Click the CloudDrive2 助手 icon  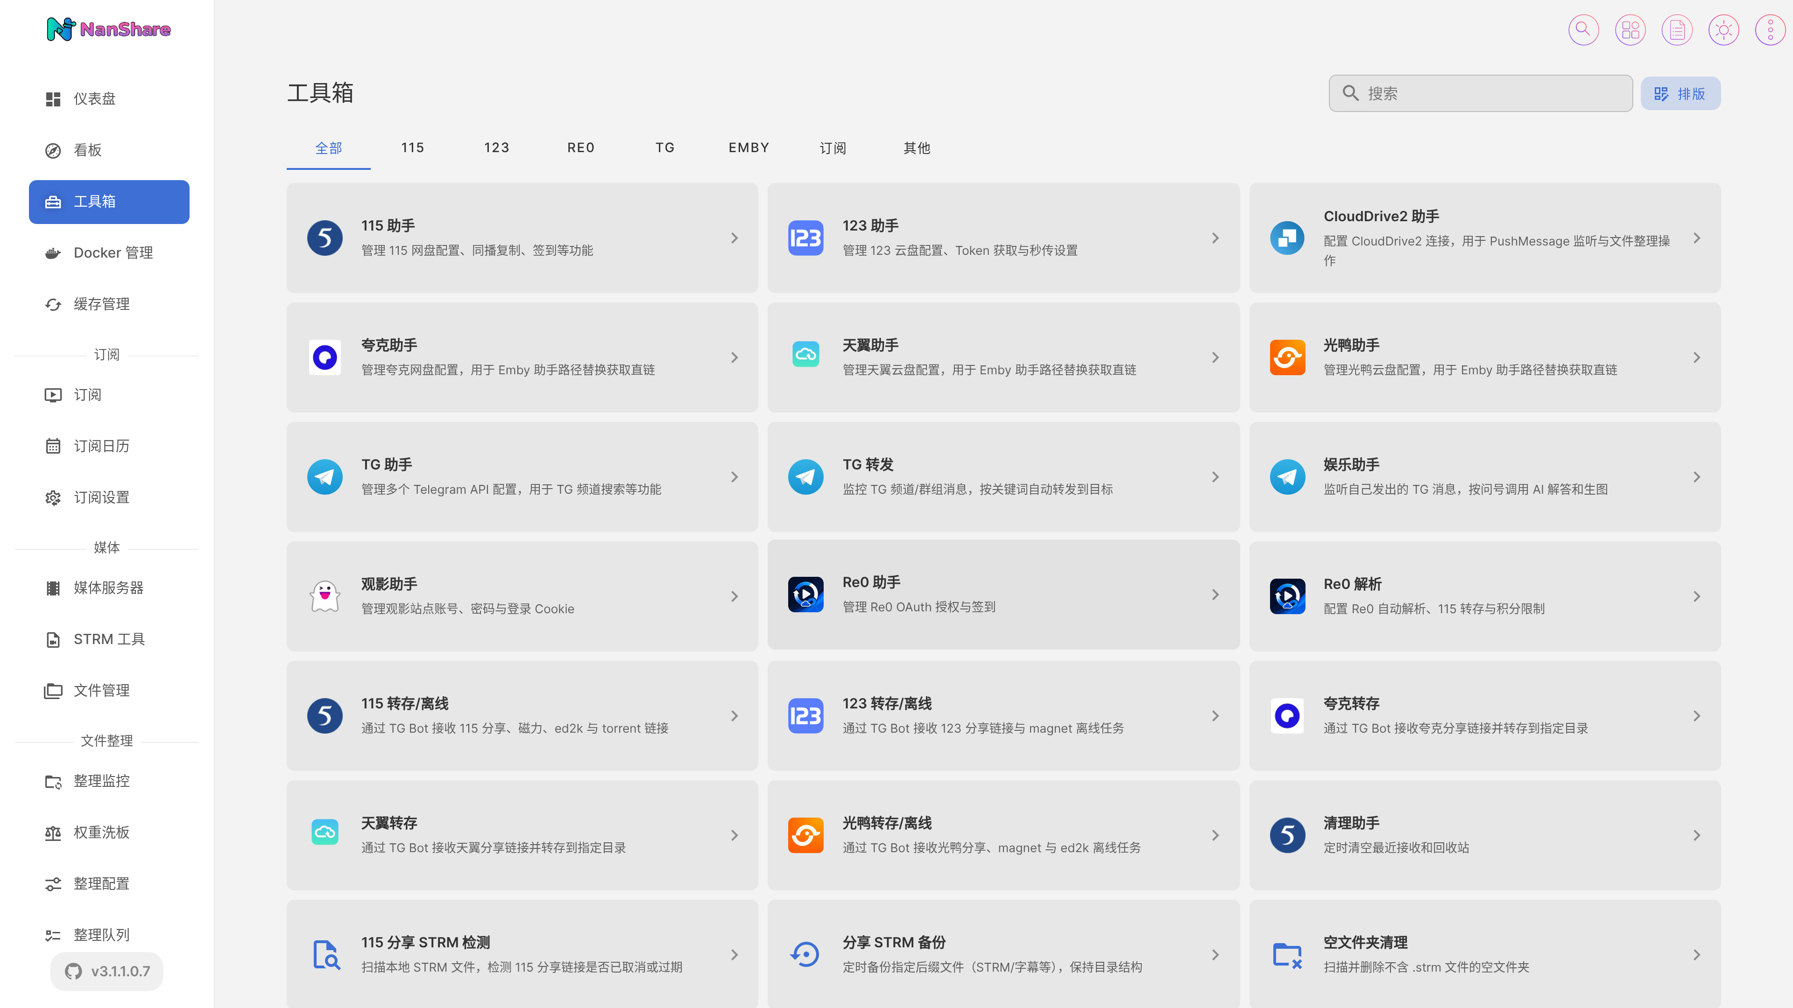[1287, 238]
